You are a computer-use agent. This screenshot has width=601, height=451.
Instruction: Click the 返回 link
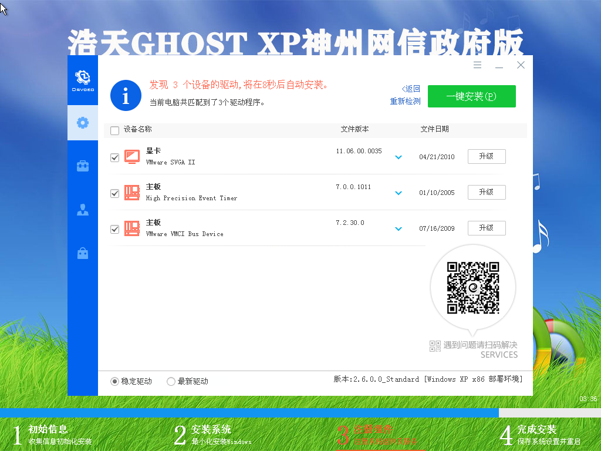411,89
